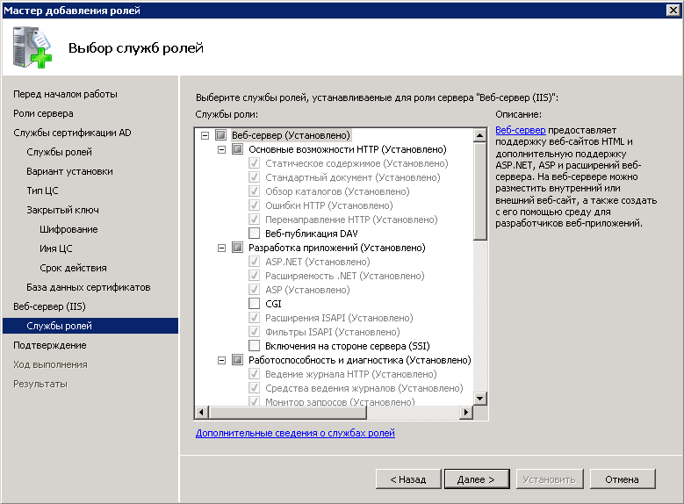The image size is (684, 504).
Task: Select Службы сертификации AD in sidebar
Action: 72,133
